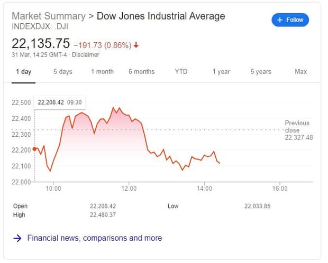Viewport: 328px width, 263px height.
Task: Click the plus icon in Follow button
Action: [x=280, y=20]
